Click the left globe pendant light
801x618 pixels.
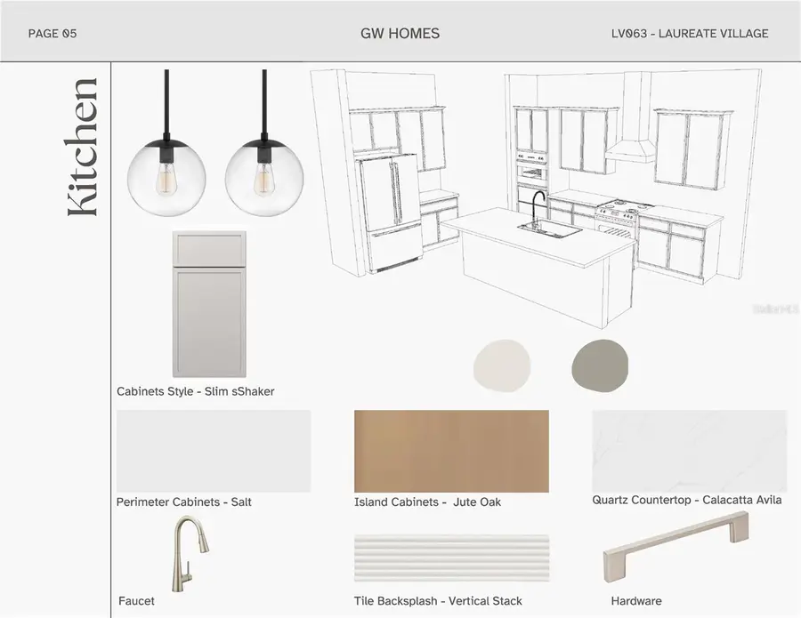166,177
